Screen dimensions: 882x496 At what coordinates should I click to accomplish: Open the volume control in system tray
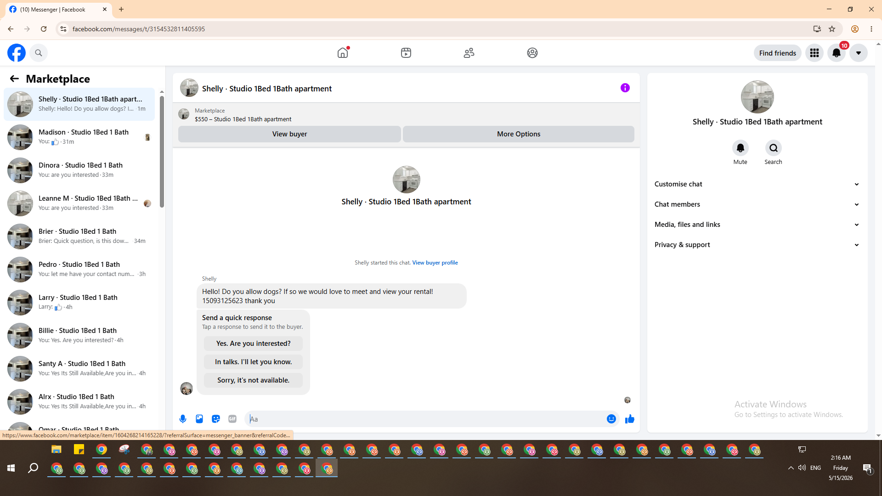(x=802, y=468)
